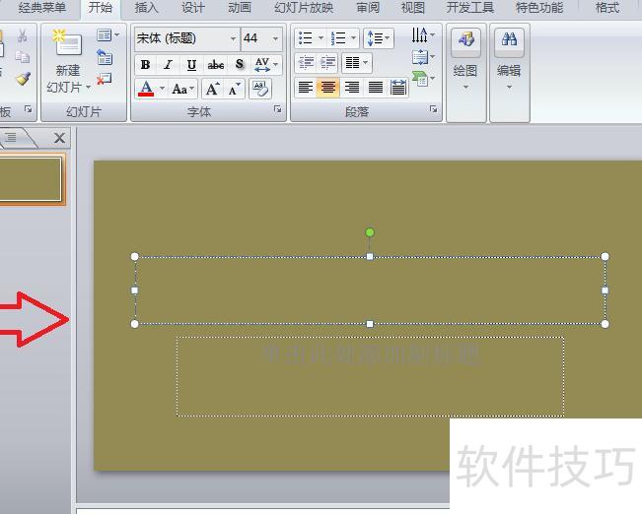Open the 绘图 drawing gallery
The width and height of the screenshot is (642, 514).
(465, 61)
